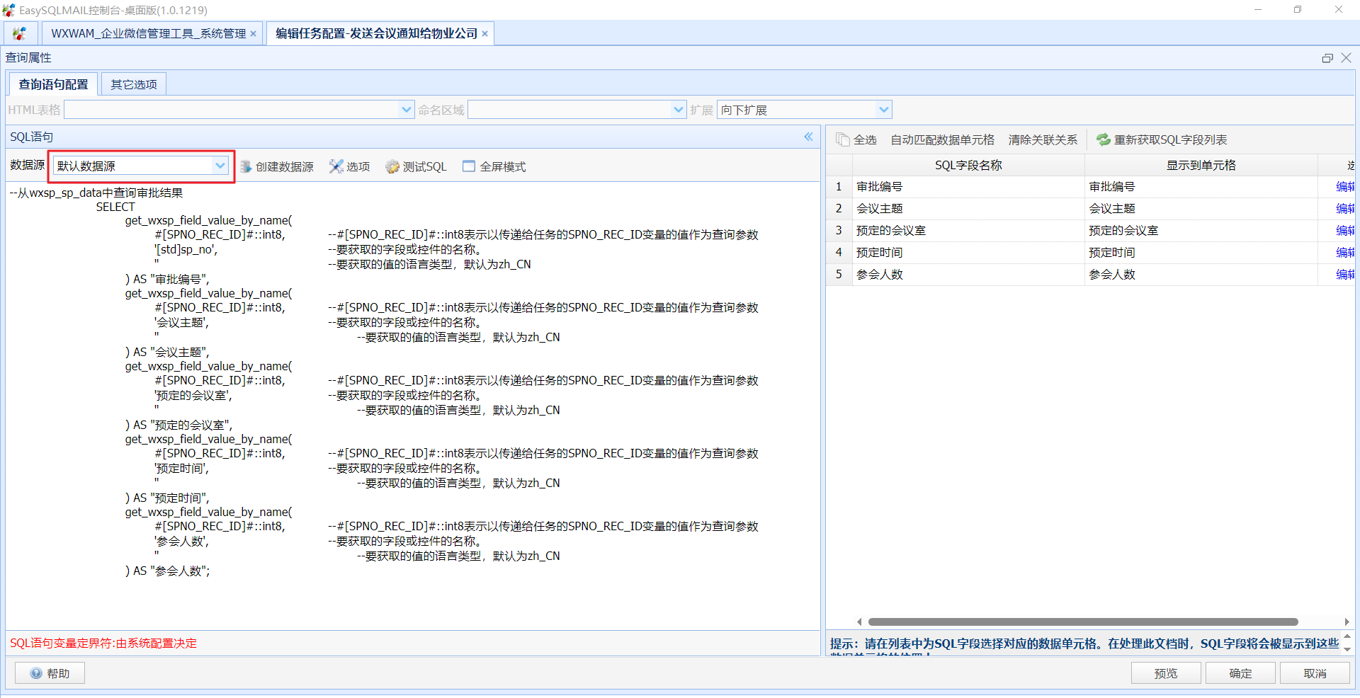Click the 创建数据源 database icon

tap(246, 166)
